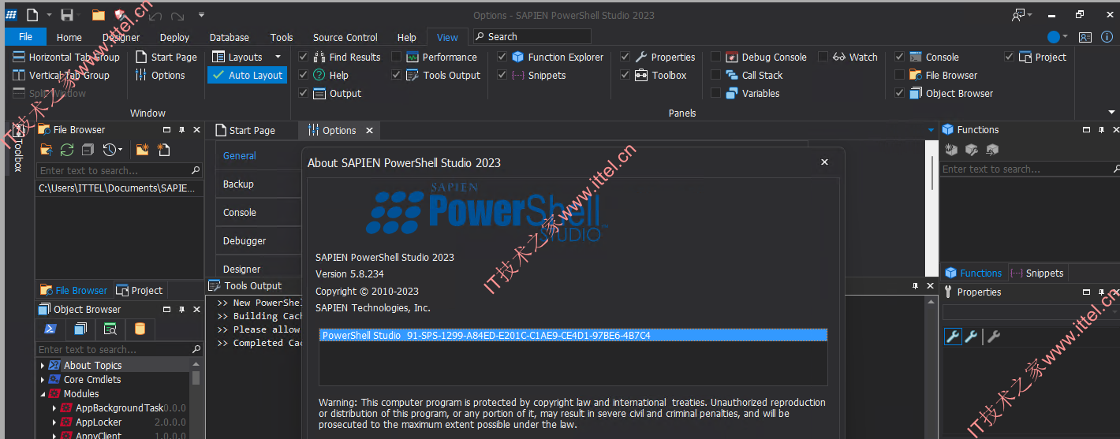The height and width of the screenshot is (439, 1120).
Task: Click the New Folder icon in File Browser
Action: point(143,150)
